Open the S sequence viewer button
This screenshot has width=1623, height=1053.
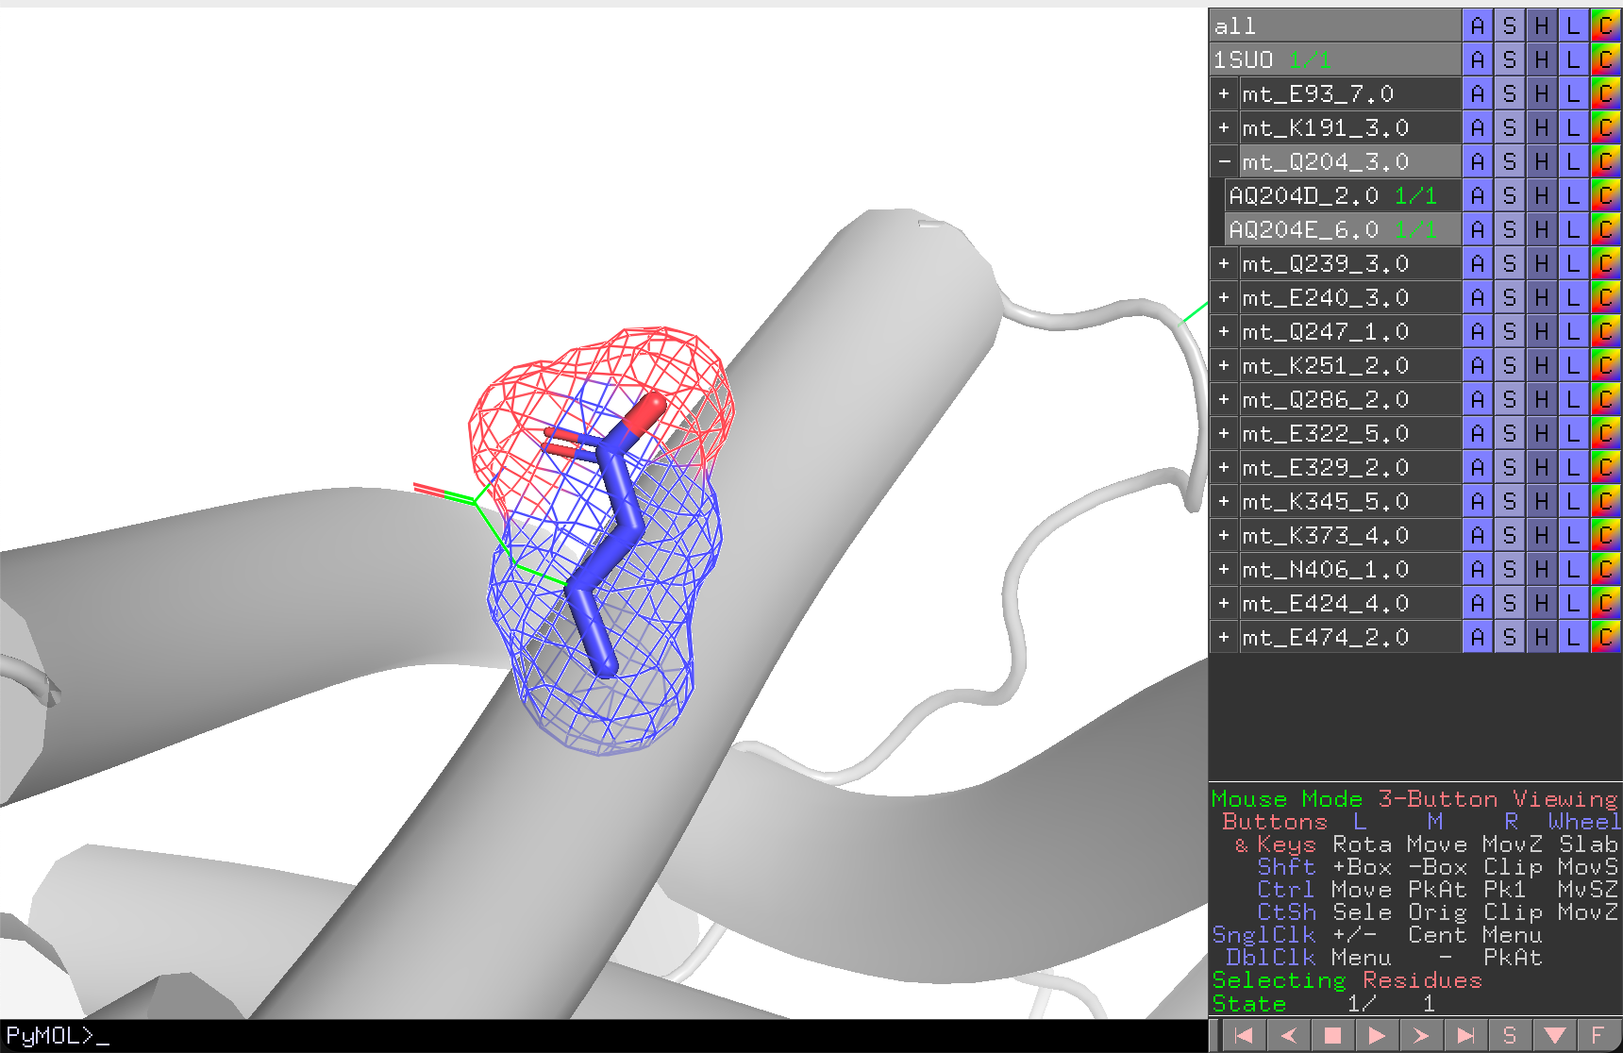coord(1510,1035)
